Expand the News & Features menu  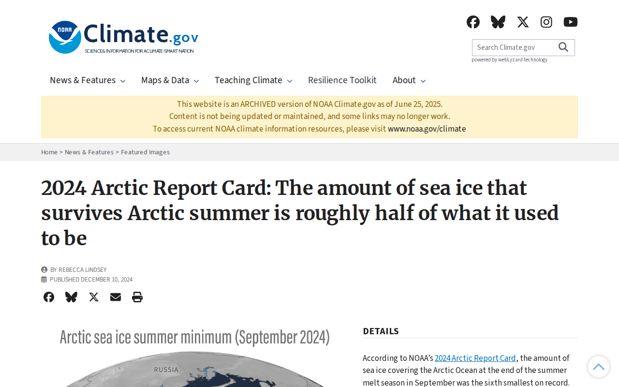tap(88, 80)
